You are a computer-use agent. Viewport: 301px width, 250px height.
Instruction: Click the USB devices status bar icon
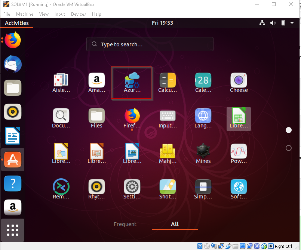pyautogui.click(x=228, y=246)
